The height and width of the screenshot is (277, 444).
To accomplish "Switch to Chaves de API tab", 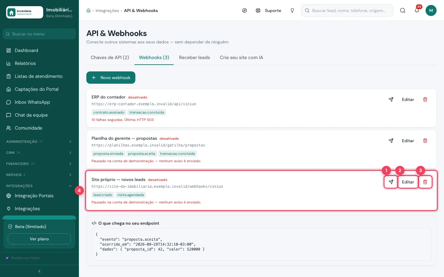I will 110,58.
